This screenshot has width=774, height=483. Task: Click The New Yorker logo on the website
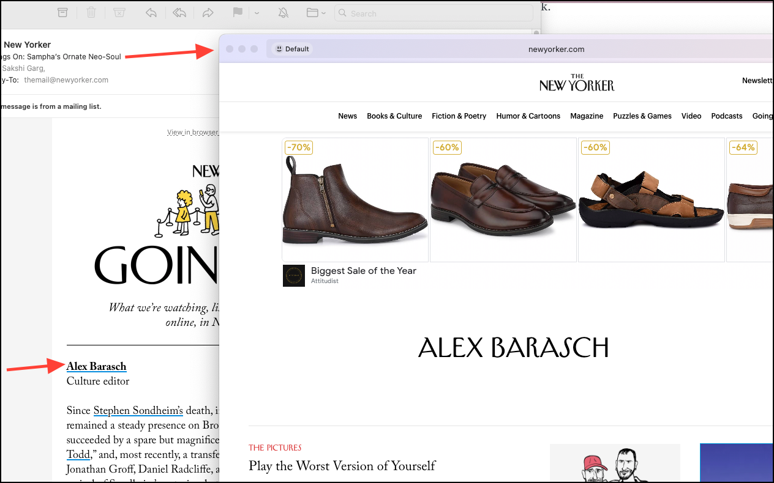577,83
